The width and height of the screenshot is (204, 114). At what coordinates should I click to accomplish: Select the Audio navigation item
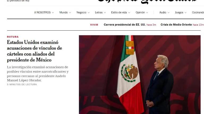(x=163, y=13)
